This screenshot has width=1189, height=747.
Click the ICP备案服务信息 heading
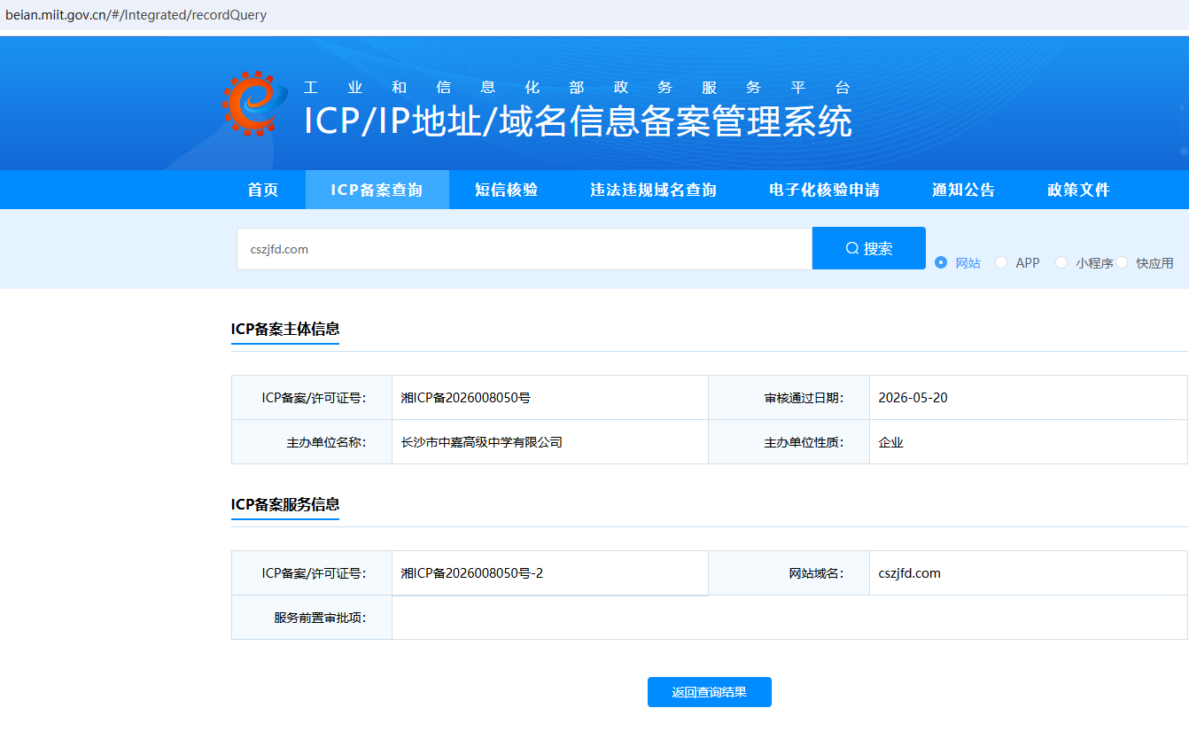coord(285,504)
